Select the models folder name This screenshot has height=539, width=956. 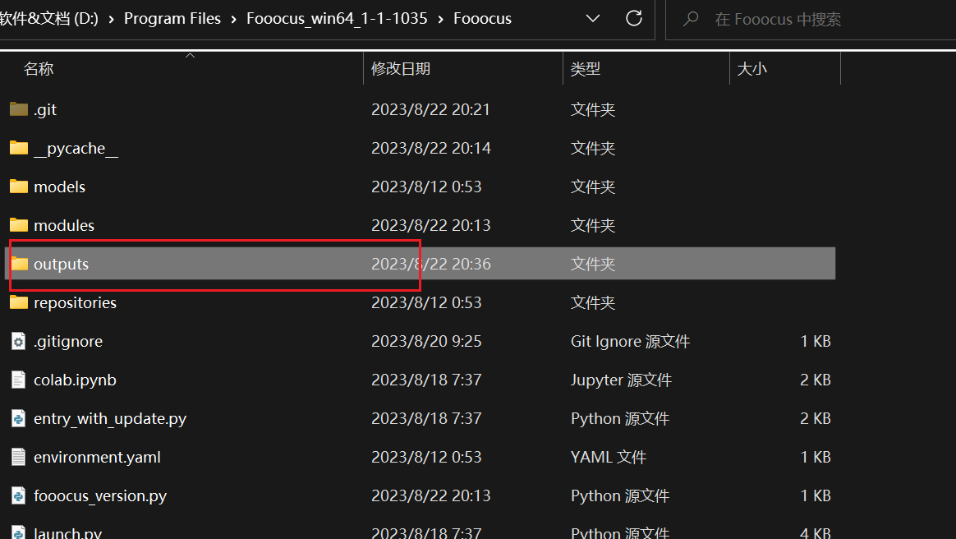[60, 187]
